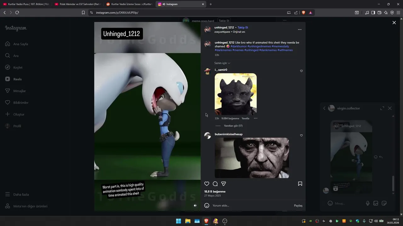This screenshot has width=403, height=226.
Task: Open the sticker icon in chat panel
Action: (x=384, y=203)
